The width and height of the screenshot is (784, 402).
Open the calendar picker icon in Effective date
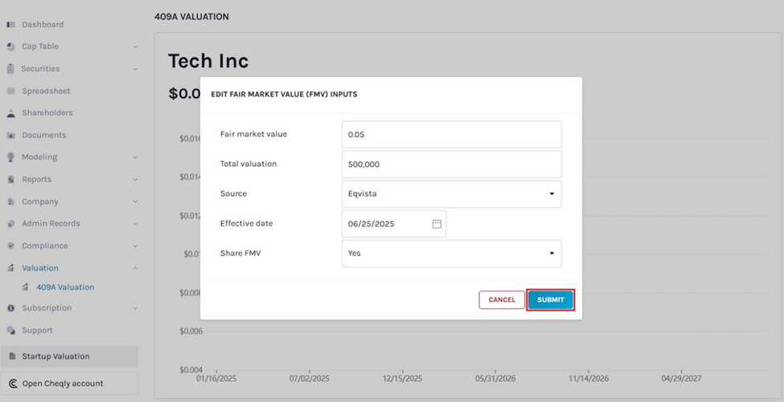pyautogui.click(x=437, y=224)
